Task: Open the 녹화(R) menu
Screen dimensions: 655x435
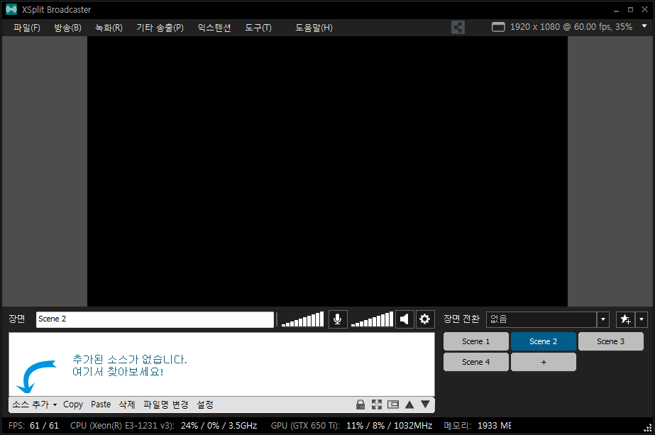Action: (109, 28)
